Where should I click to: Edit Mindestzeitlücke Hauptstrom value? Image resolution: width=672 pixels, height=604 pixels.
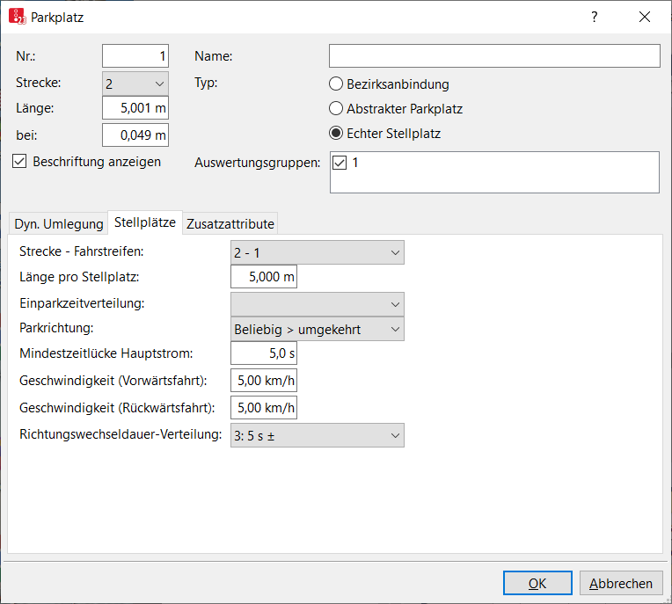point(264,353)
